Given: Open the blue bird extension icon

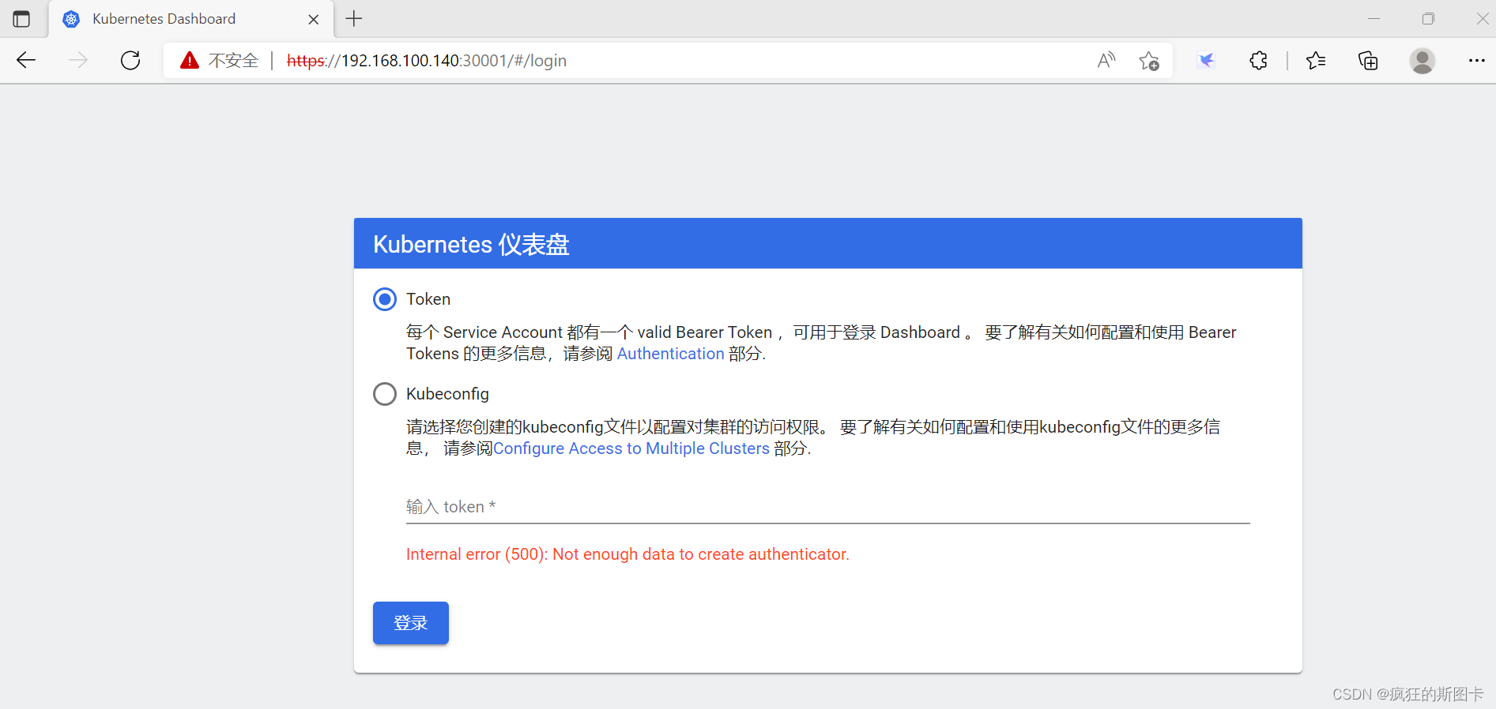Looking at the screenshot, I should [x=1206, y=60].
